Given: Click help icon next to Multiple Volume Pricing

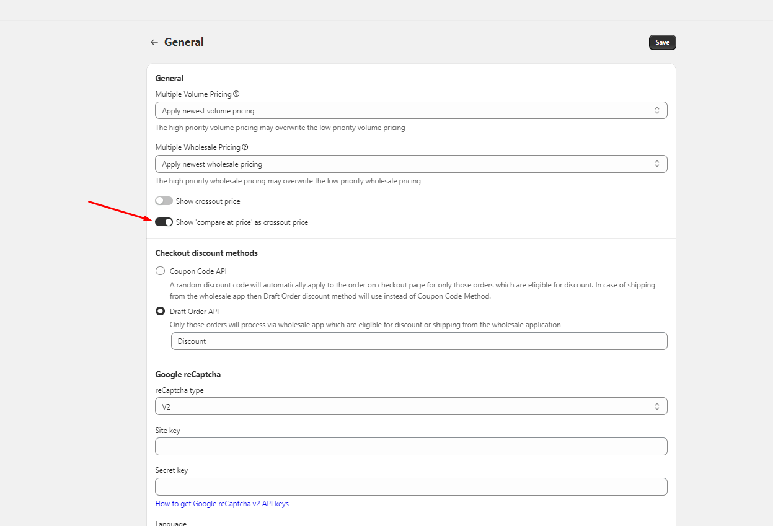Looking at the screenshot, I should pyautogui.click(x=236, y=94).
